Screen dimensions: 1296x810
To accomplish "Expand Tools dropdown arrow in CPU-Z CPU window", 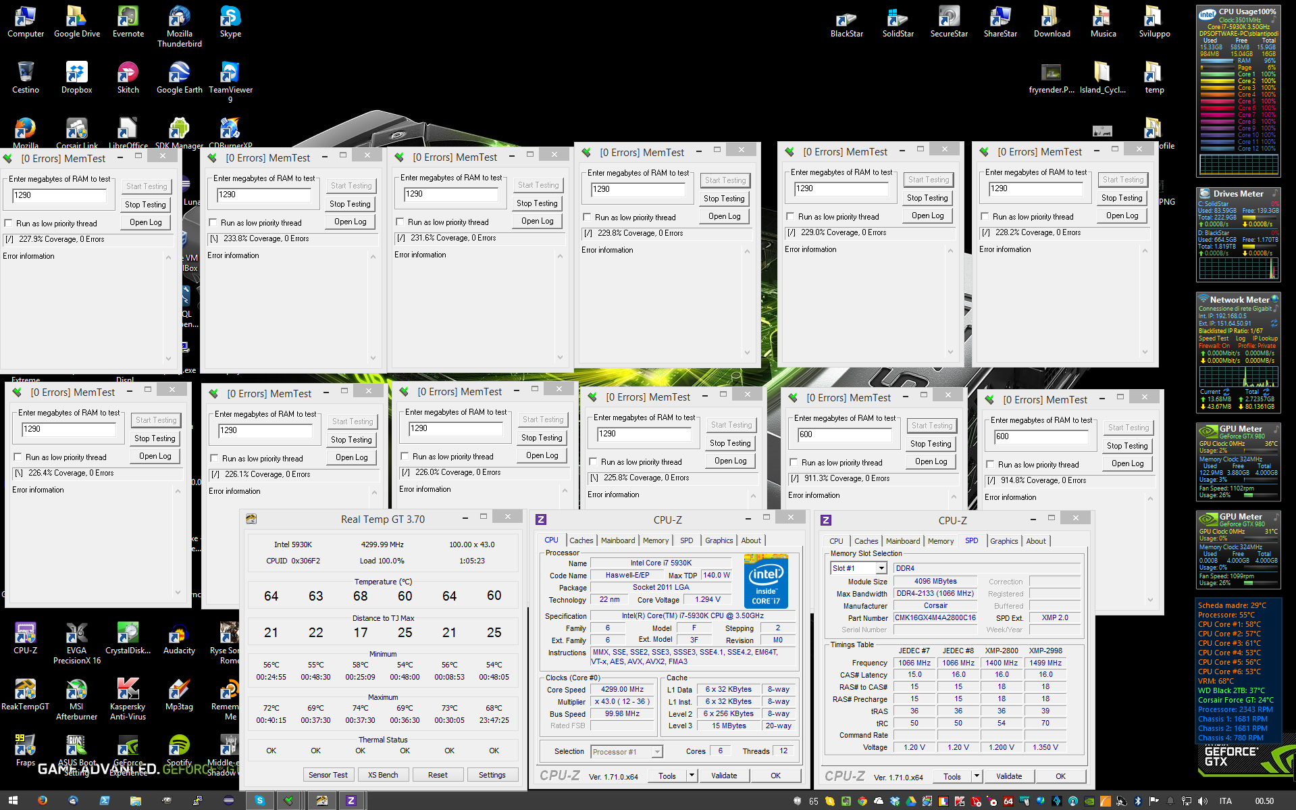I will click(x=692, y=776).
